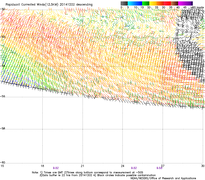Pick the orange 25-30 knots legend color
Viewport: 205px width, 180px height.
pyautogui.click(x=160, y=3)
